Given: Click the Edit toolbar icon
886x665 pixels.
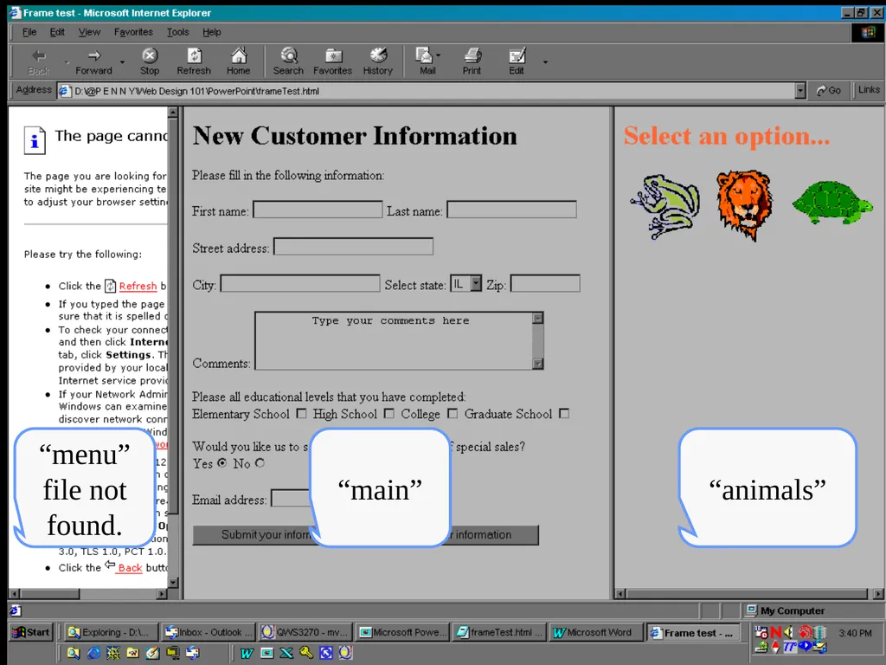Looking at the screenshot, I should click(517, 55).
